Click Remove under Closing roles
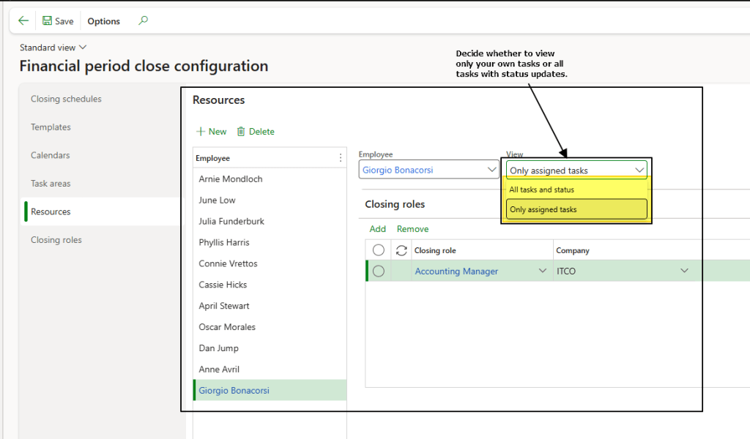The width and height of the screenshot is (750, 439). [412, 229]
